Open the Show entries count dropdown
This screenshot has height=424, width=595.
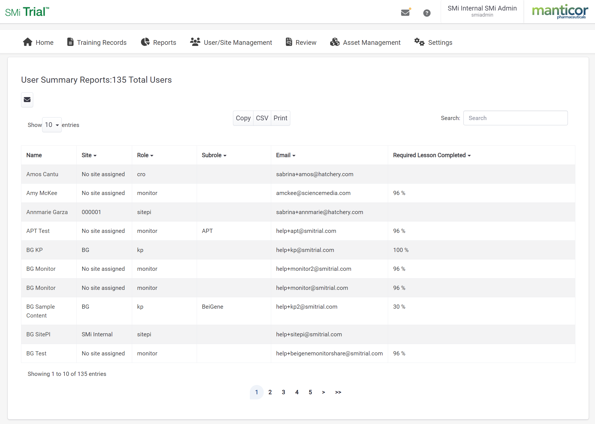pos(52,125)
